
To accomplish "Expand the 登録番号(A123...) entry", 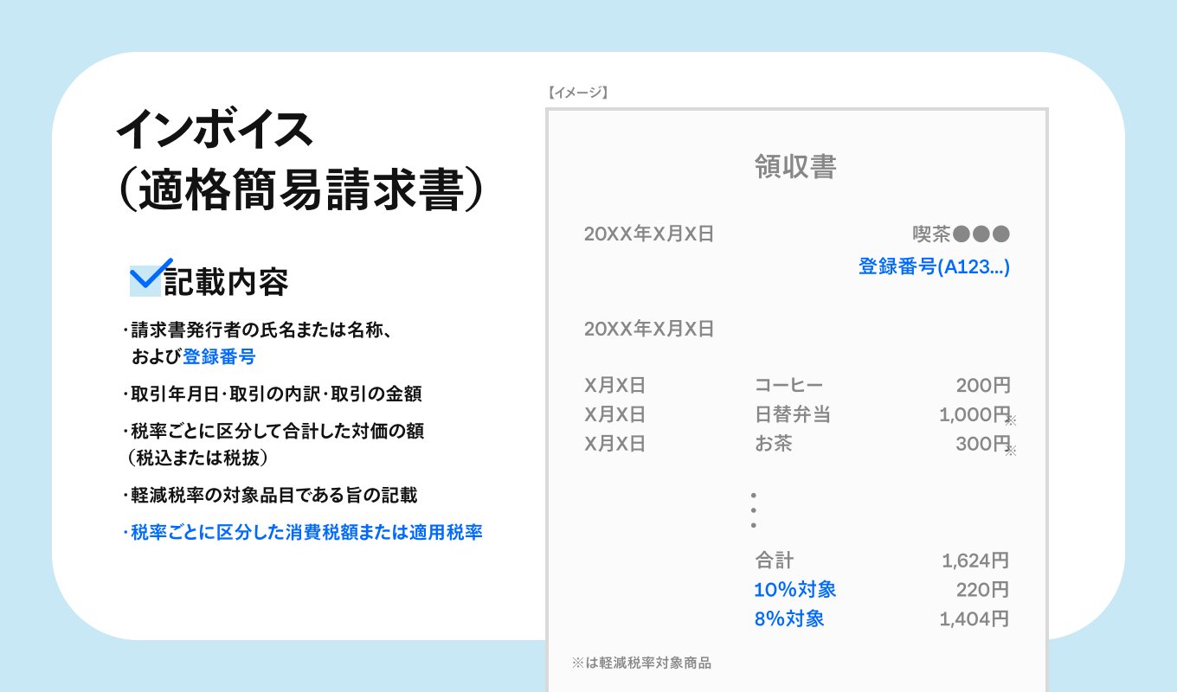I will (935, 266).
